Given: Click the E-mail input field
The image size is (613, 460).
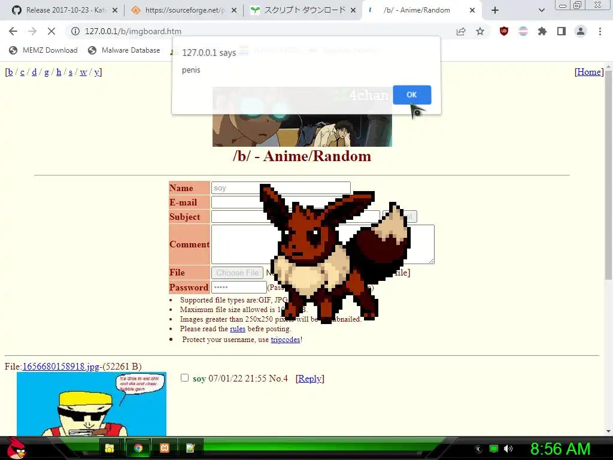Looking at the screenshot, I should pos(281,202).
